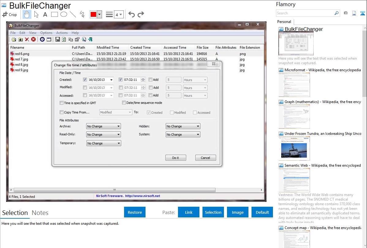Pick the ellipse drawing tool

[64, 14]
